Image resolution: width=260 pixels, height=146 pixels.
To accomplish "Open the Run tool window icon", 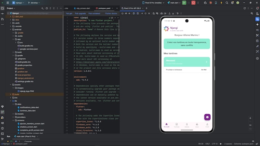I will (x=3, y=112).
